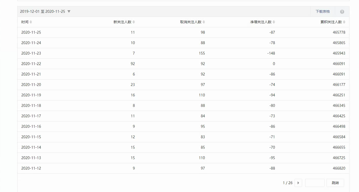359x192 pixels.
Task: Sort by 取消关注人数 column arrows
Action: tap(204, 22)
